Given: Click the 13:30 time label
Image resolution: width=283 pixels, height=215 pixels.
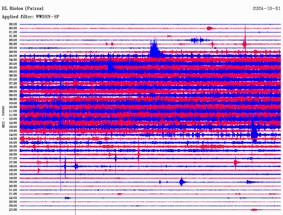Looking at the screenshot, I should [13, 131].
